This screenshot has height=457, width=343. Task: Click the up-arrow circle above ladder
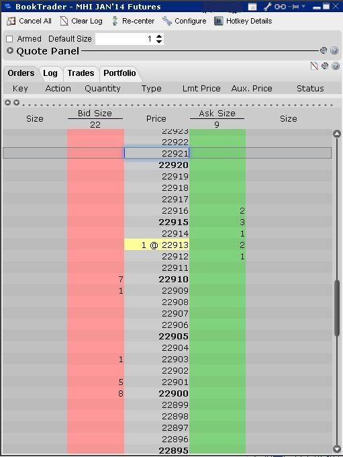(x=8, y=103)
